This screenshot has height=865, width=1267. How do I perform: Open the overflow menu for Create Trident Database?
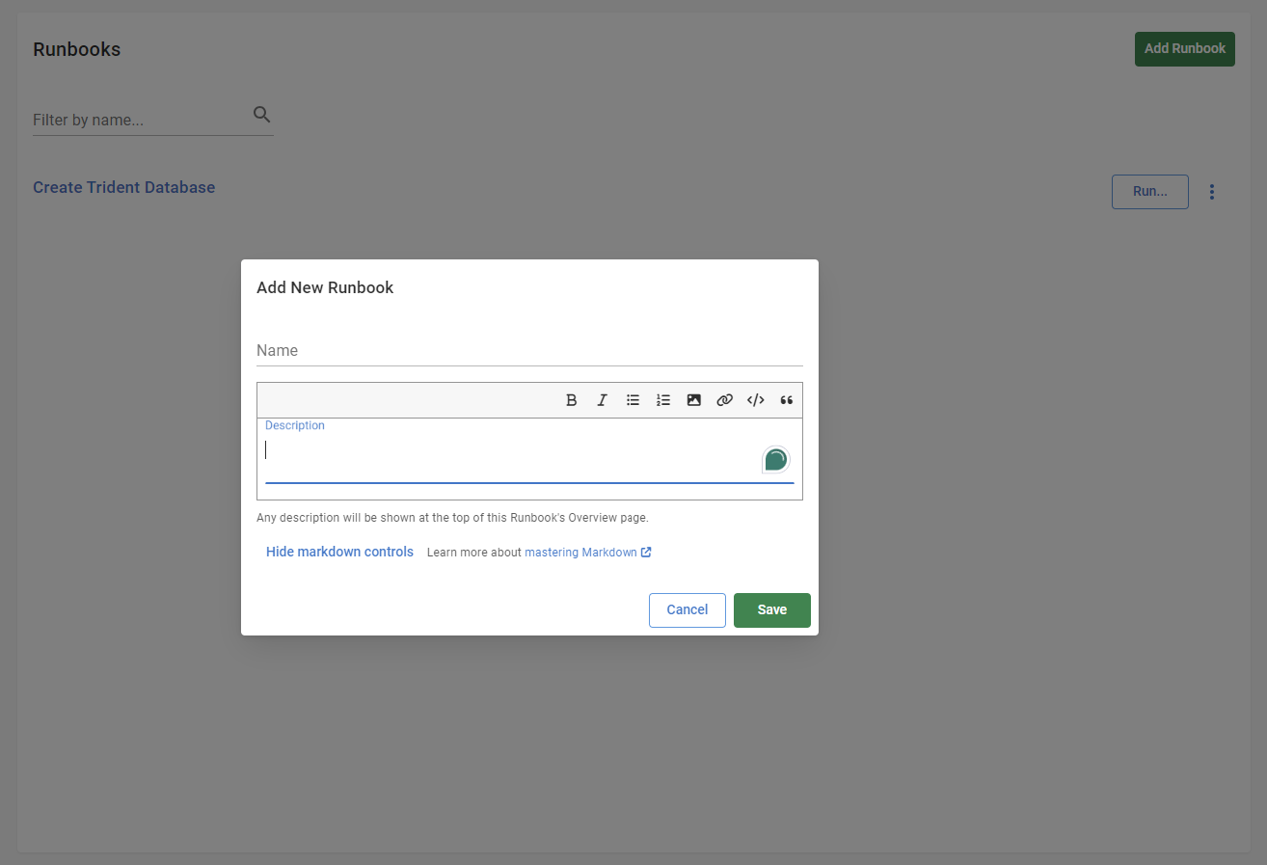[x=1212, y=191]
